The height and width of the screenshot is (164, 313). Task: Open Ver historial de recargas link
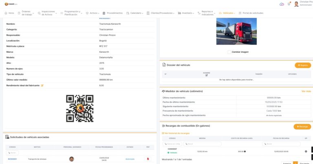tap(176, 133)
